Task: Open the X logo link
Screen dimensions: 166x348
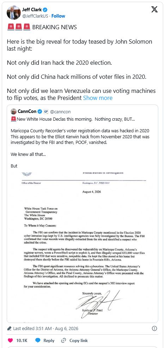Action: [x=154, y=10]
